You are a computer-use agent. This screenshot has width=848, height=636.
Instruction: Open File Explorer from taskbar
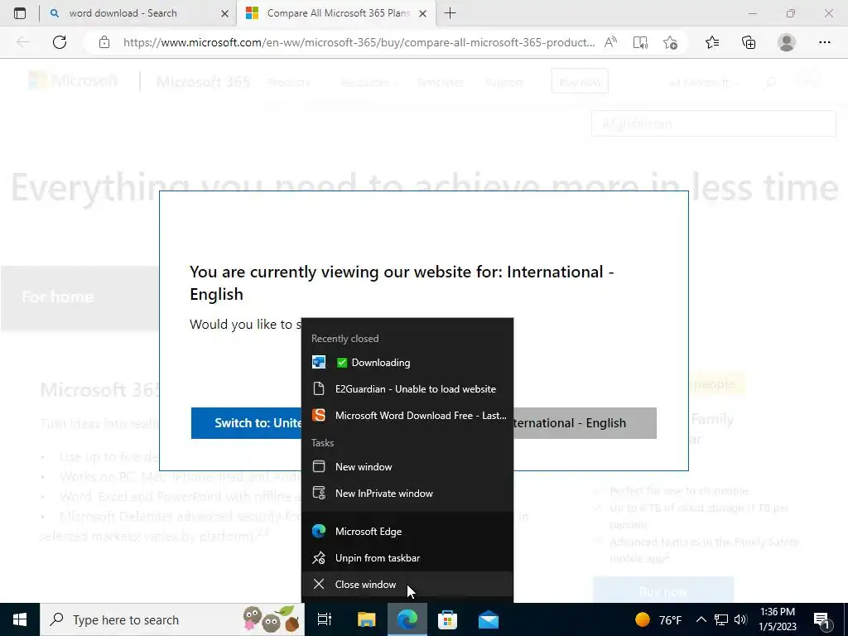coord(366,619)
